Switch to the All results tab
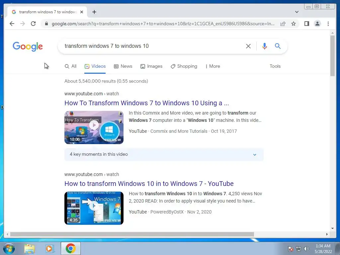340x255 pixels. coord(71,66)
